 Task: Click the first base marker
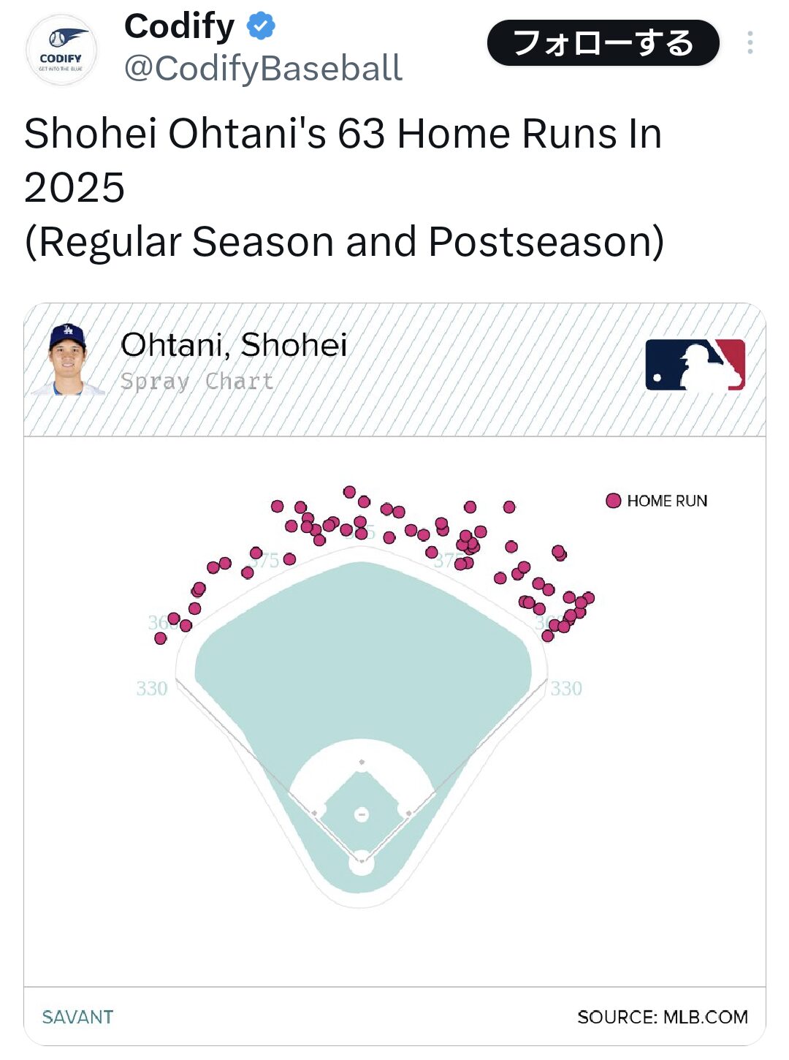pos(408,813)
